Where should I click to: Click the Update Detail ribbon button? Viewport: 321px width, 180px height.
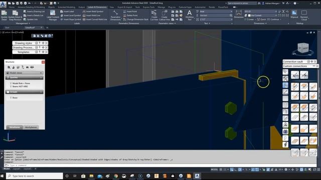4,15
